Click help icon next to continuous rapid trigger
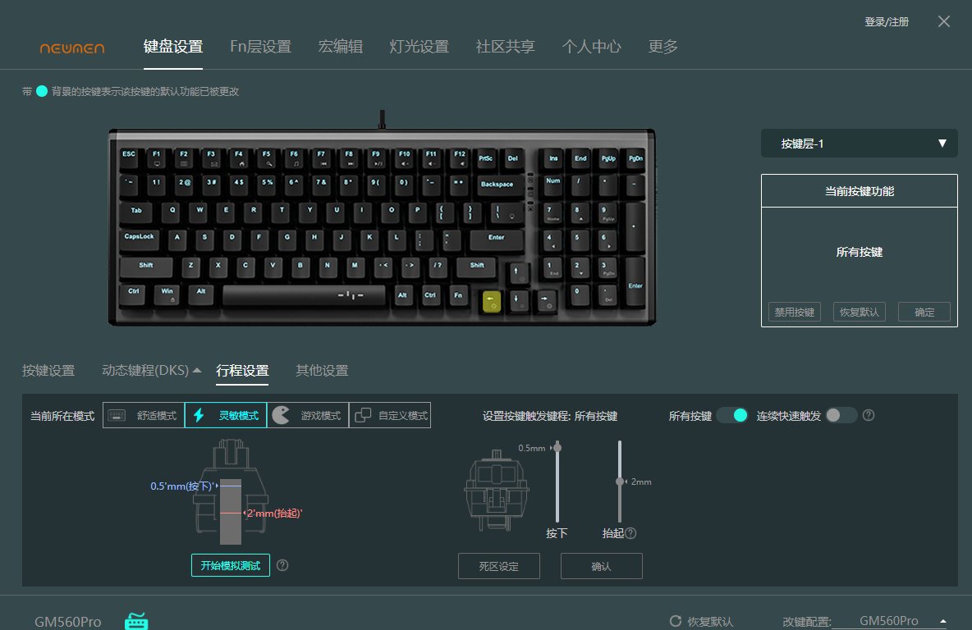Screen dimensions: 972x630 869,415
